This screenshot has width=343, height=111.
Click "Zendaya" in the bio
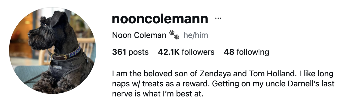click(214, 74)
